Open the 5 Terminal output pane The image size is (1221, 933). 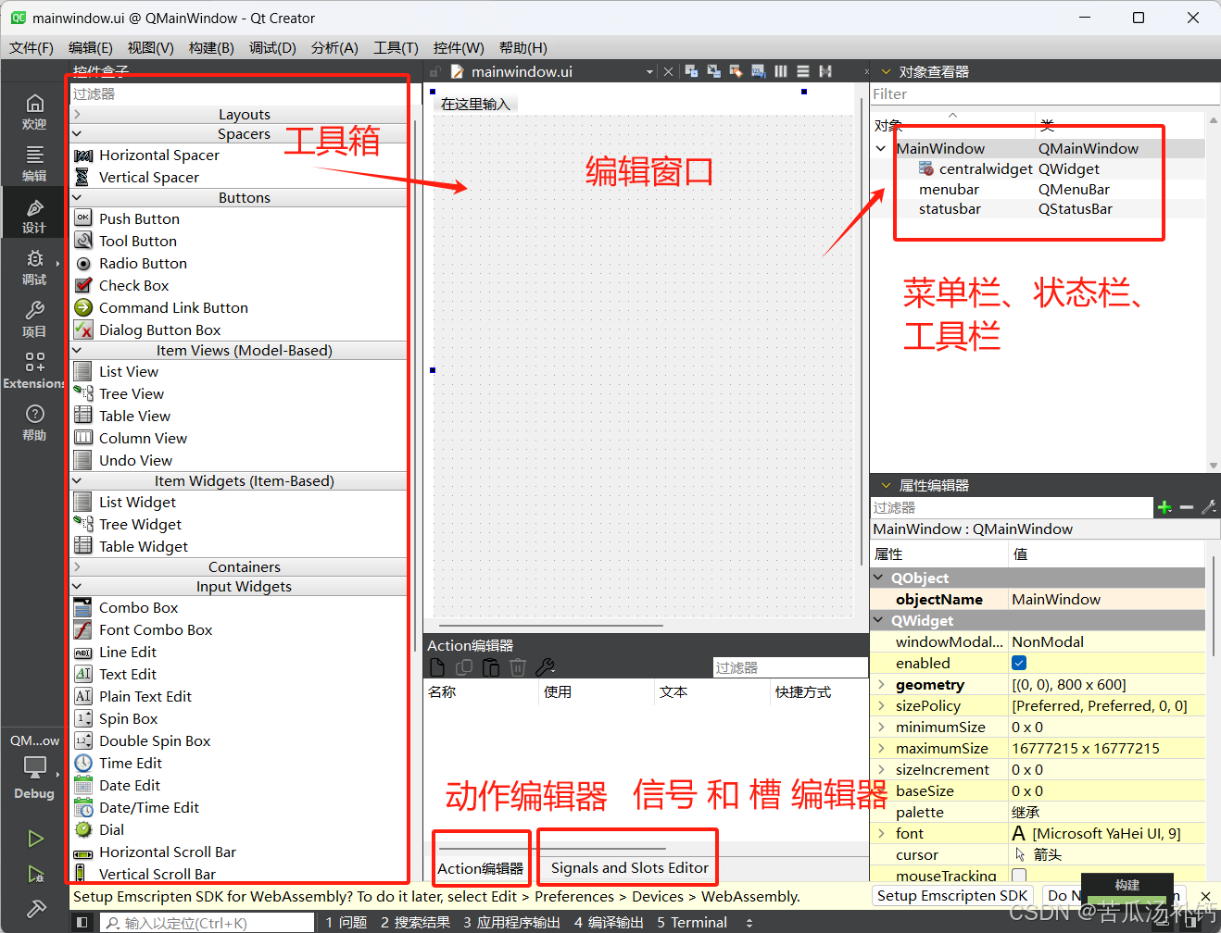(x=692, y=923)
